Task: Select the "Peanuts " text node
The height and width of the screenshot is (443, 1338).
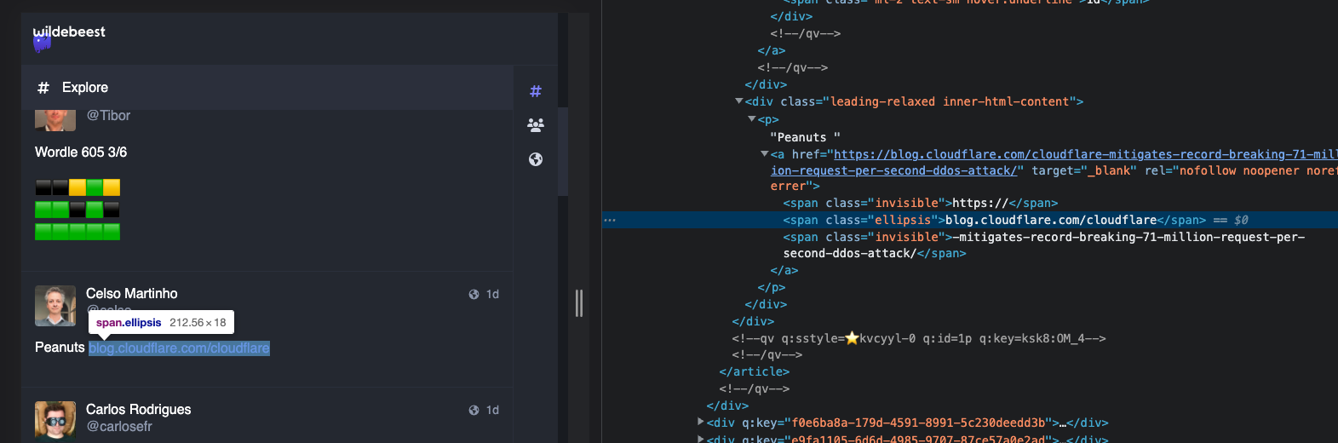Action: [805, 136]
